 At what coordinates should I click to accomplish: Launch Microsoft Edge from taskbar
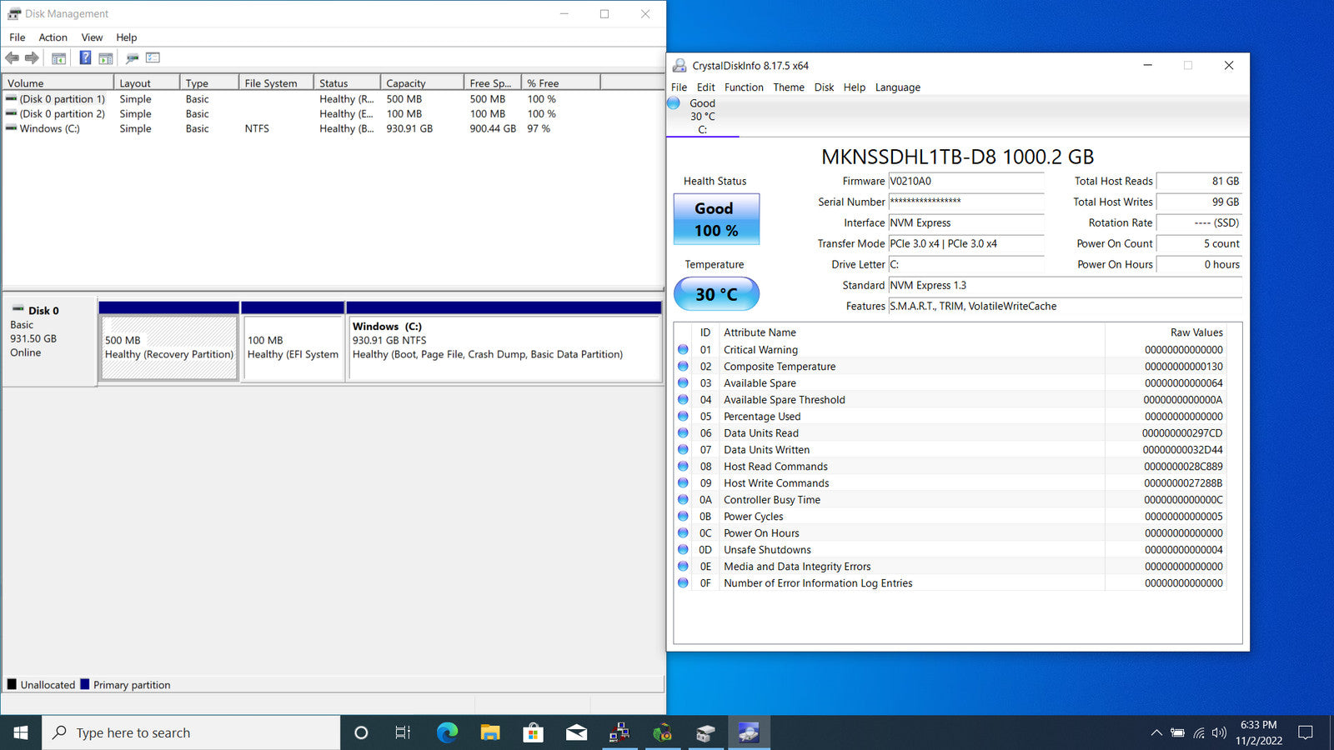pos(447,732)
